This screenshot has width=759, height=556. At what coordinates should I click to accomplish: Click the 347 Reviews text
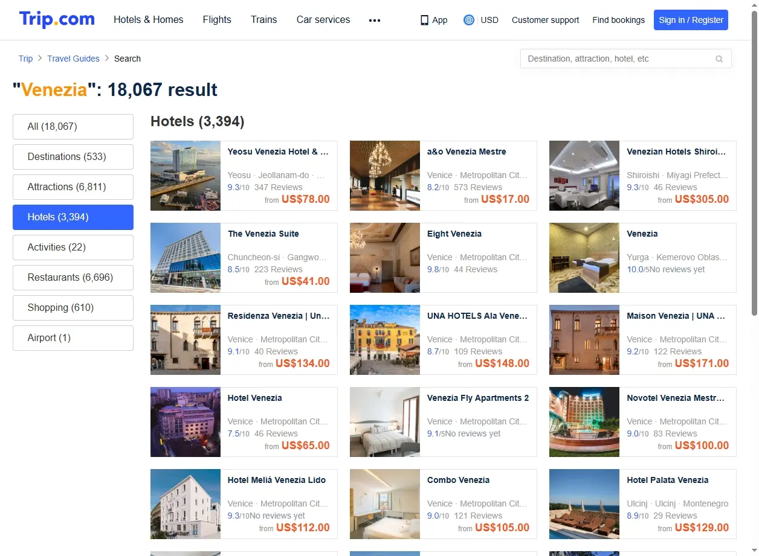point(279,187)
